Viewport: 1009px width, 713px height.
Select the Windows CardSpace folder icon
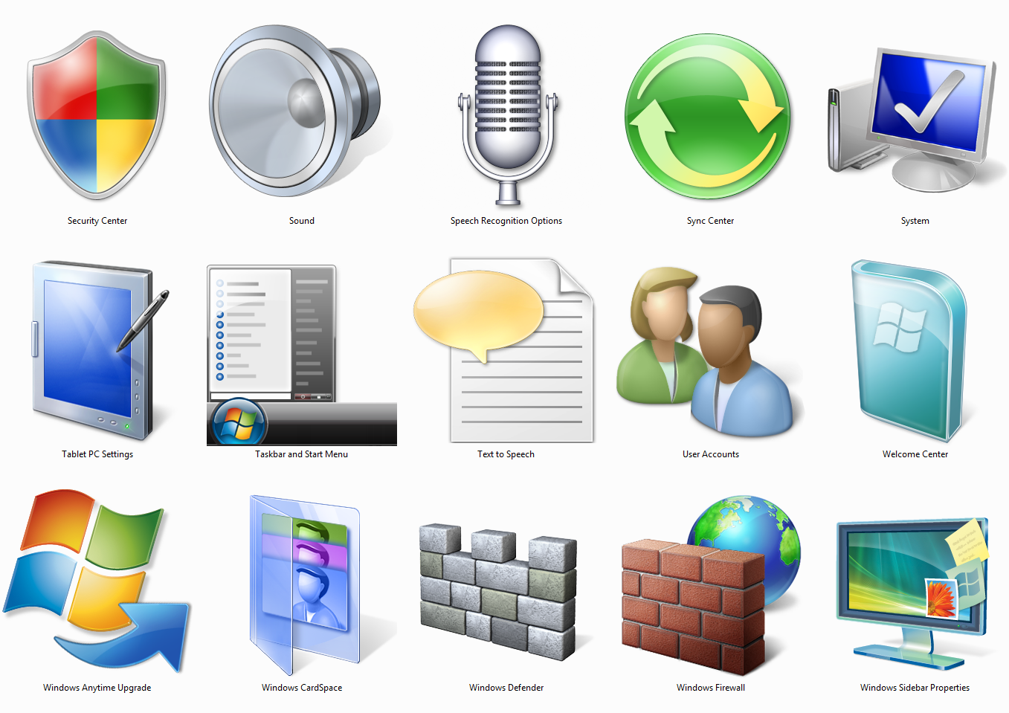[x=301, y=584]
